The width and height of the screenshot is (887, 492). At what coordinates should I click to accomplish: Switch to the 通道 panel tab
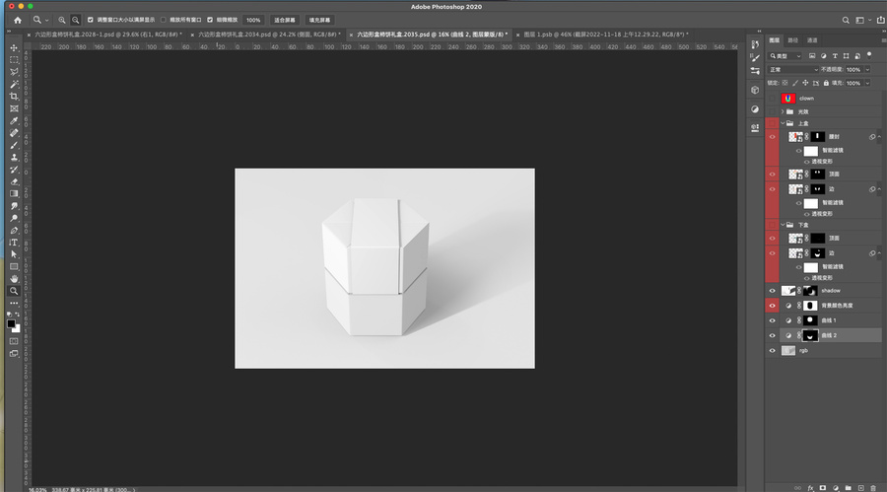pos(812,40)
